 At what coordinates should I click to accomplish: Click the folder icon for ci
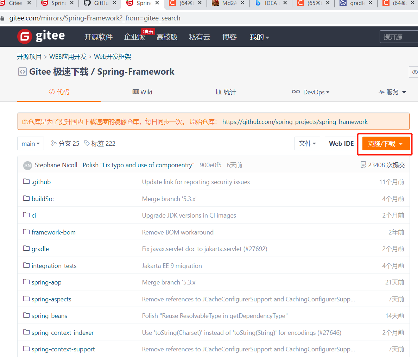click(26, 215)
